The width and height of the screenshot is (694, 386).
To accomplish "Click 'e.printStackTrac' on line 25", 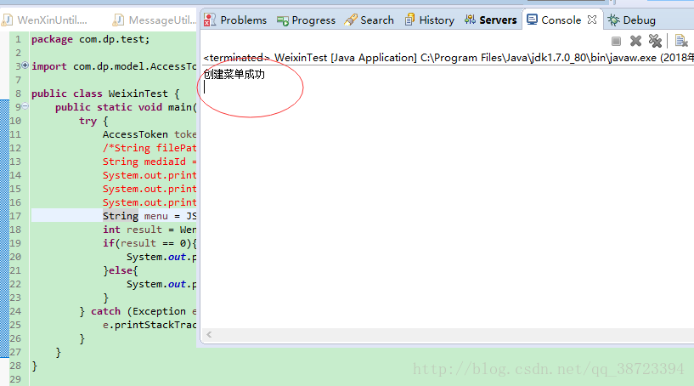I will tap(150, 325).
